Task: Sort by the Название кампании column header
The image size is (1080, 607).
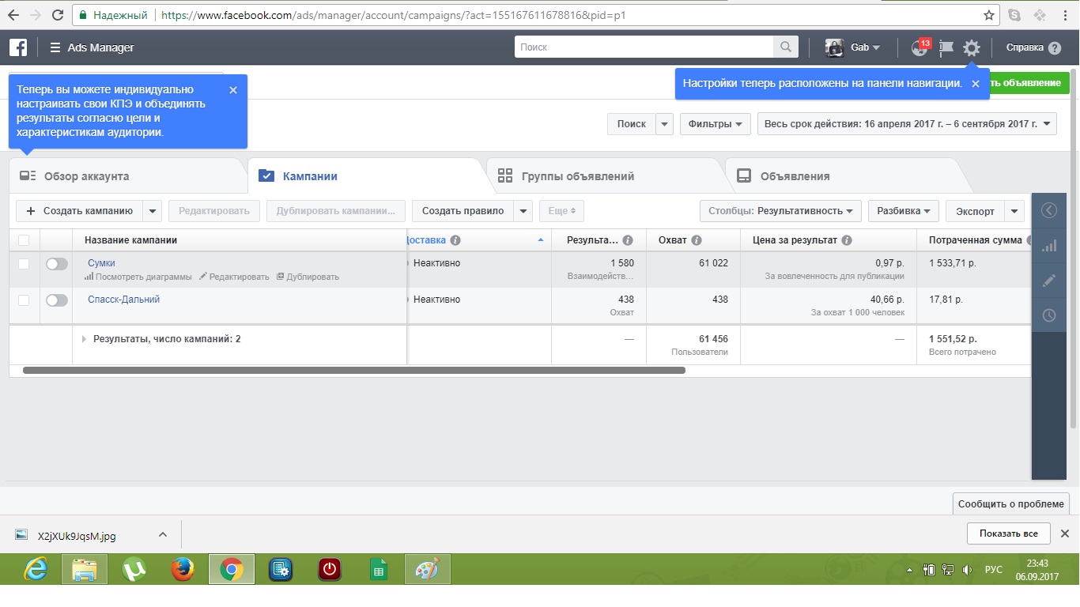Action: coord(130,240)
